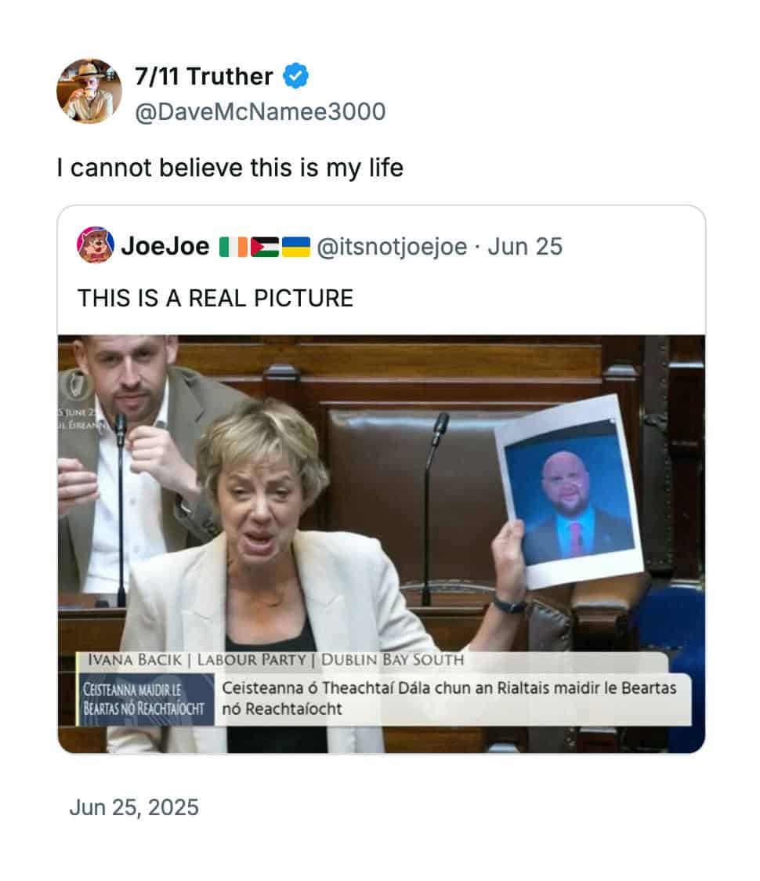Select the 'I cannot believe this is my life' text
The image size is (760, 881).
[x=230, y=168]
